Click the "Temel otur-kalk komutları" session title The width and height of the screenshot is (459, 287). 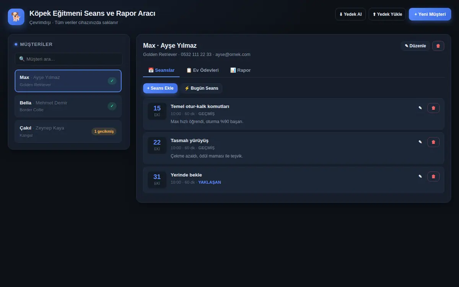[200, 106]
